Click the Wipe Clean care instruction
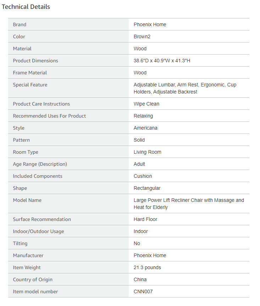260x306 pixels. 146,104
